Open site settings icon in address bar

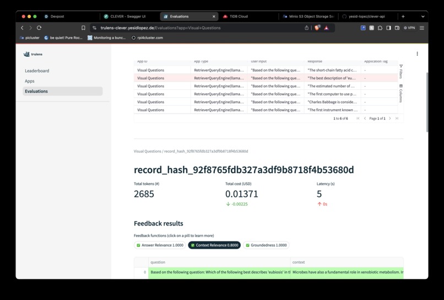[95, 28]
